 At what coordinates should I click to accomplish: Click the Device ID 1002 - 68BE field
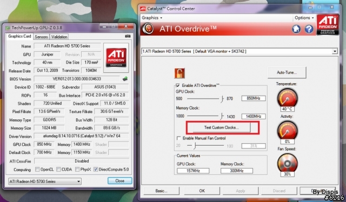pyautogui.click(x=45, y=87)
